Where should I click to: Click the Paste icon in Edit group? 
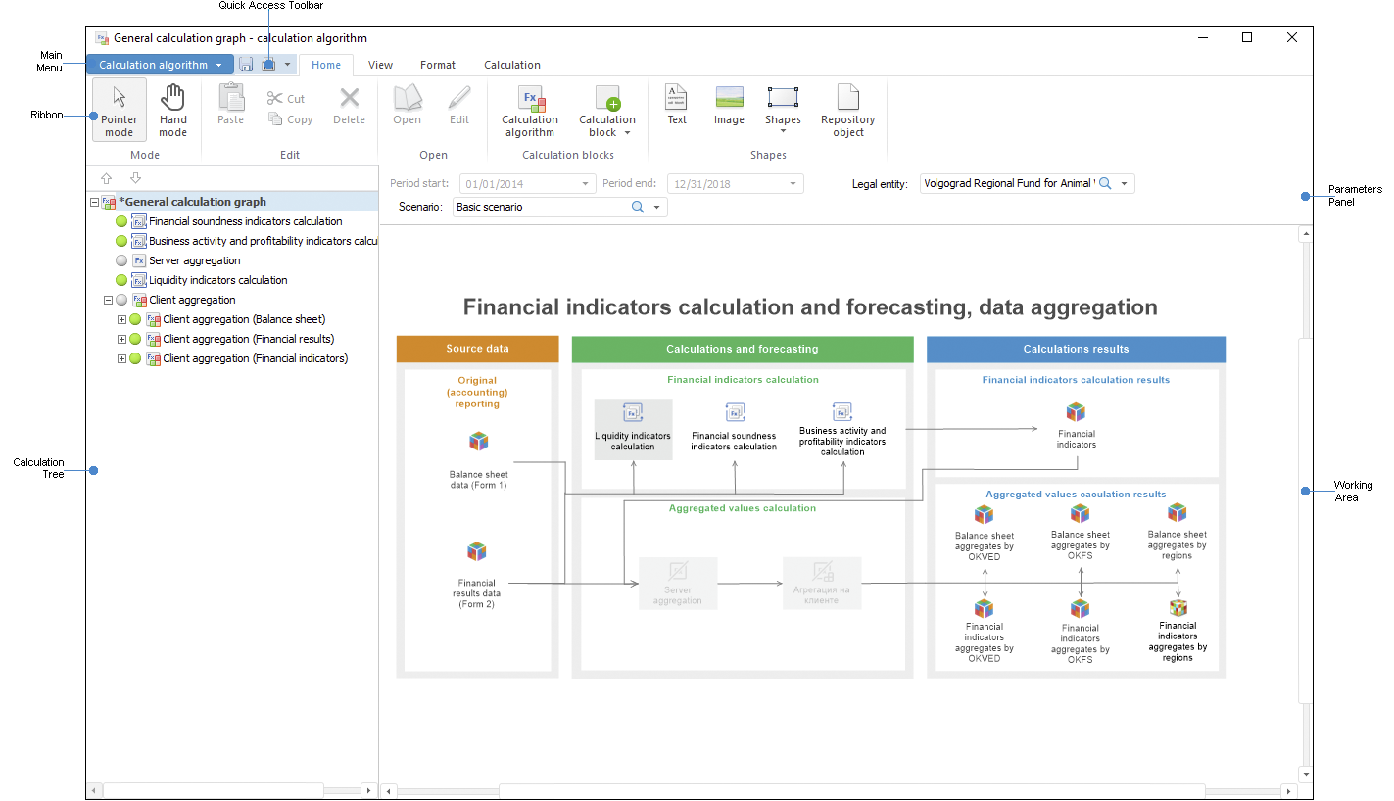[x=231, y=97]
